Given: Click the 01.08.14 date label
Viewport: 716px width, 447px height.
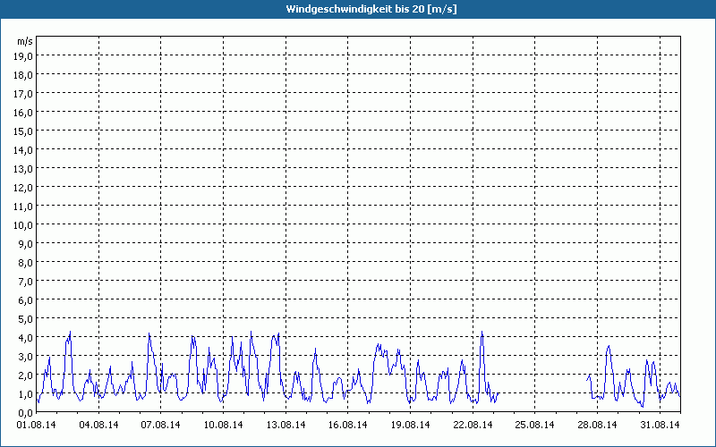Looking at the screenshot, I should coord(36,425).
